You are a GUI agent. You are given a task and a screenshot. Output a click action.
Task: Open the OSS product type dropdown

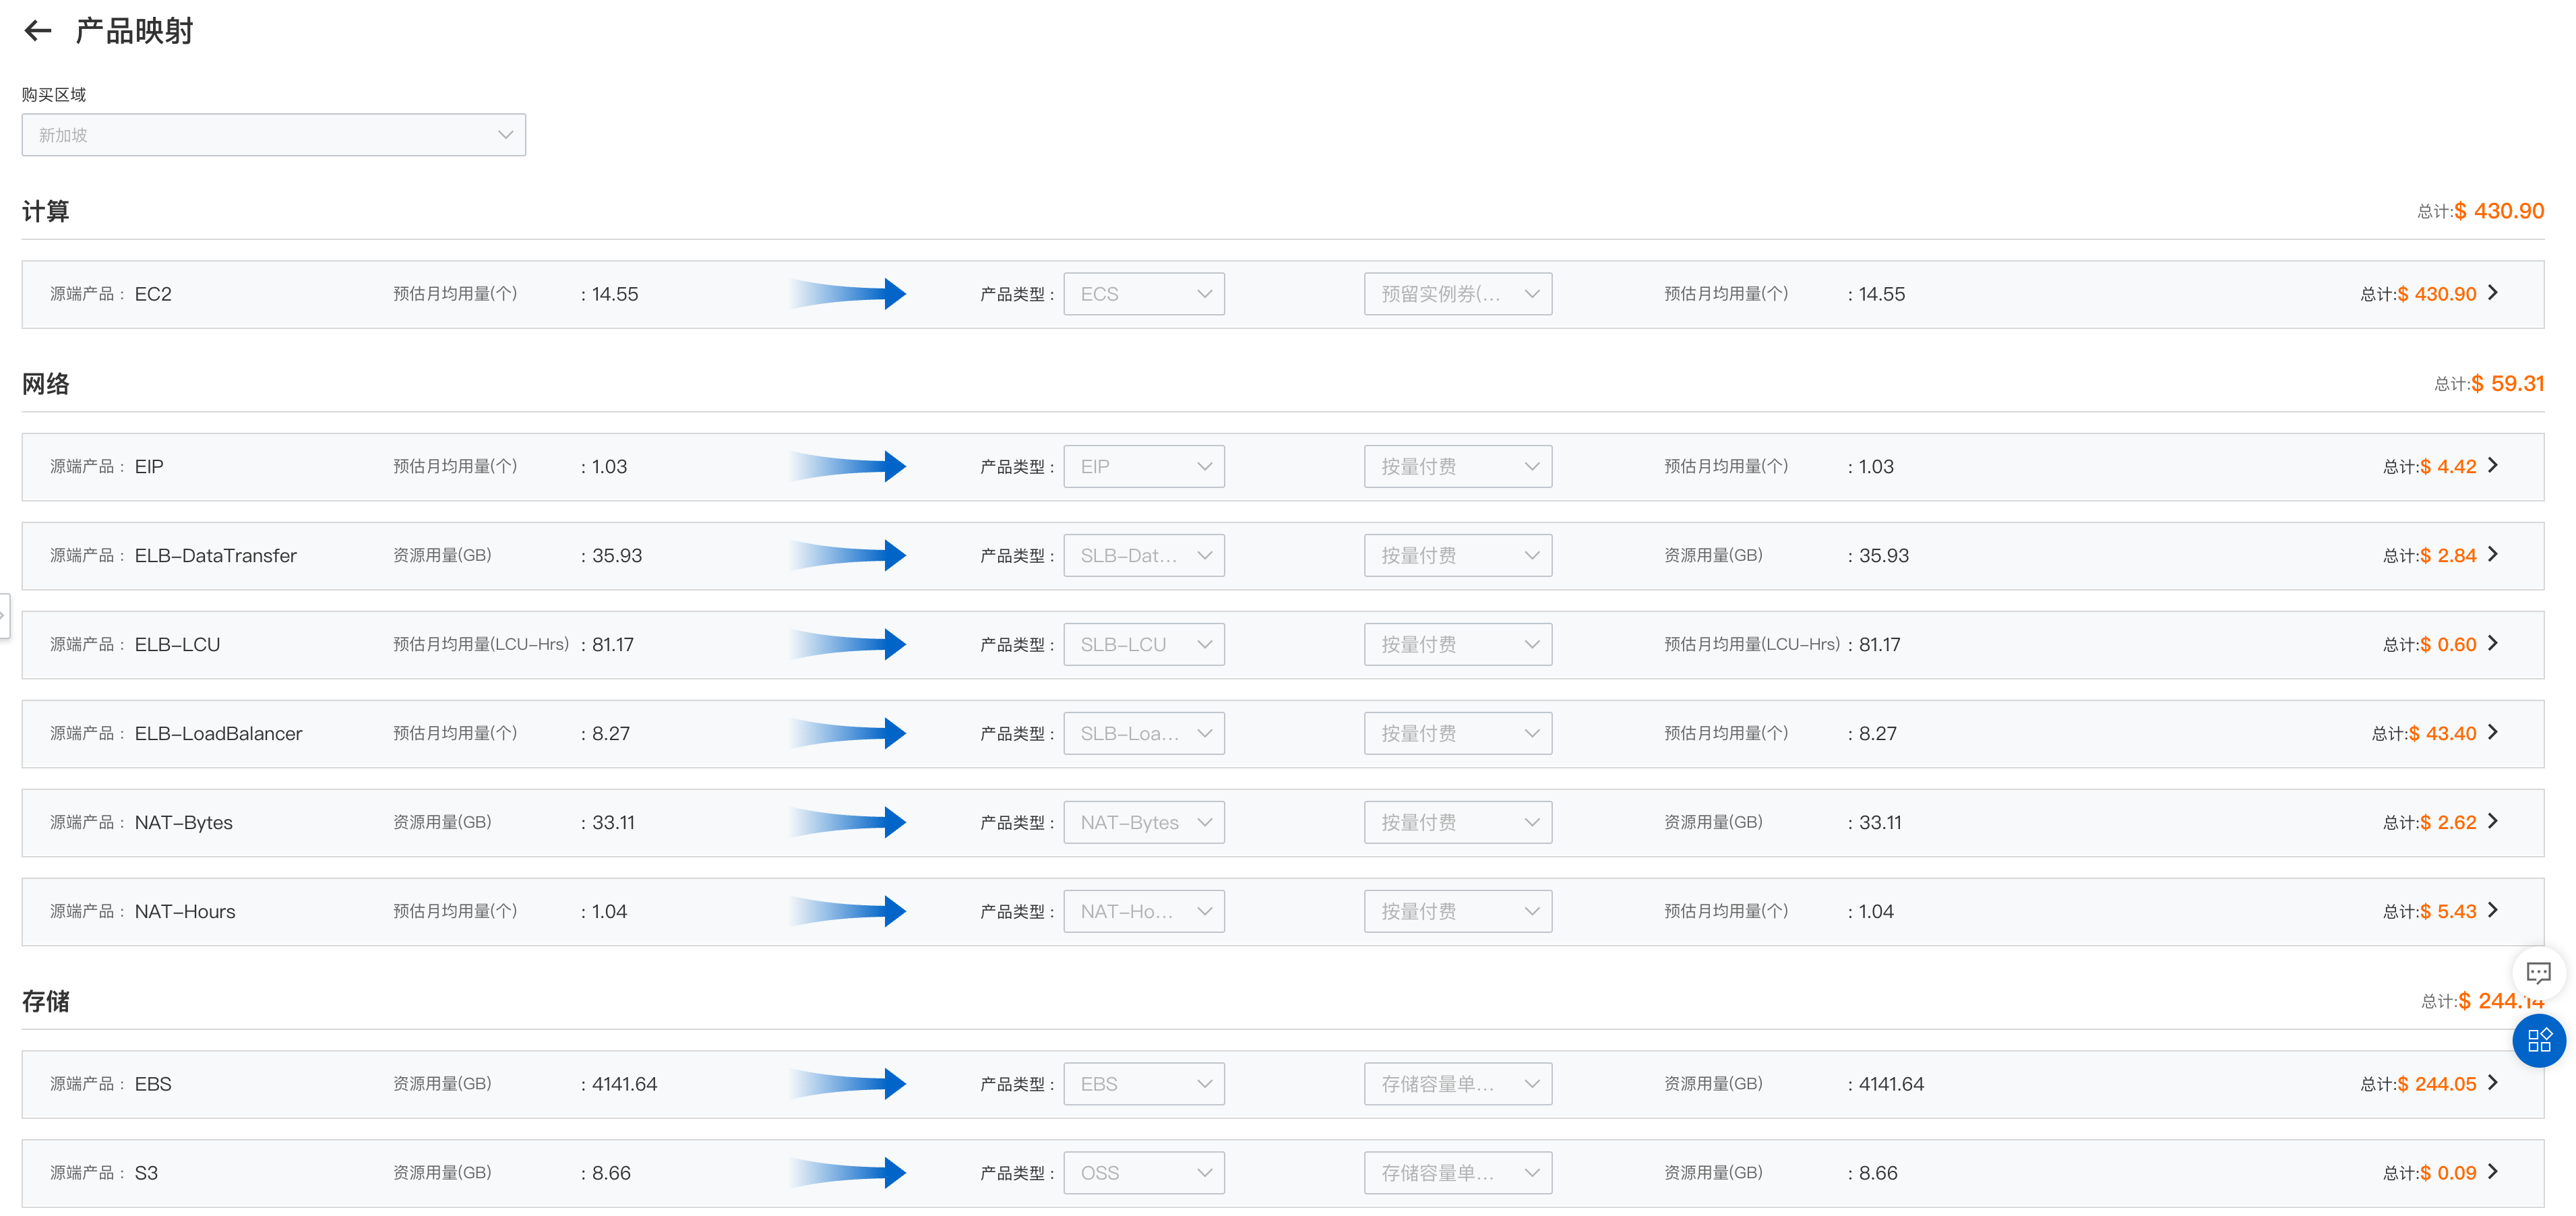[1144, 1173]
